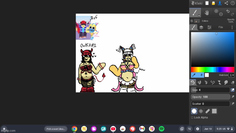Open the Jan 10 calendar date
This screenshot has width=236, height=133.
click(208, 129)
